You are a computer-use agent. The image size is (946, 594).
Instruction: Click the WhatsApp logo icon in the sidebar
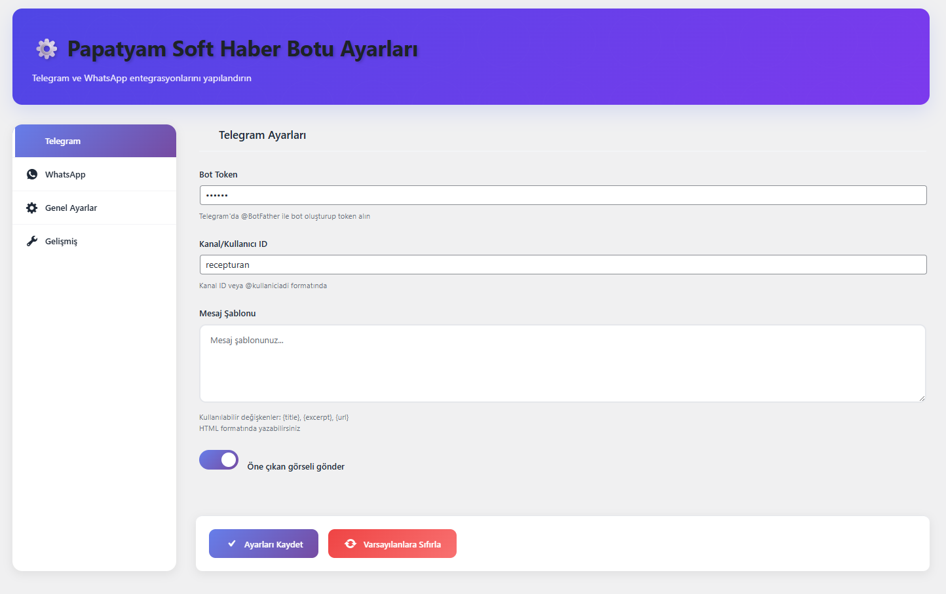[32, 174]
